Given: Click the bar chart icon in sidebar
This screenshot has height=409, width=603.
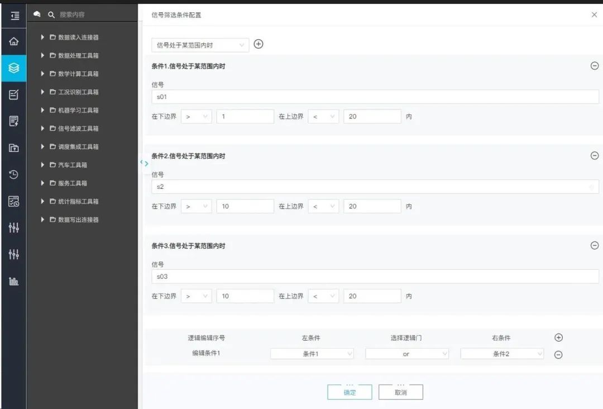Looking at the screenshot, I should [13, 281].
